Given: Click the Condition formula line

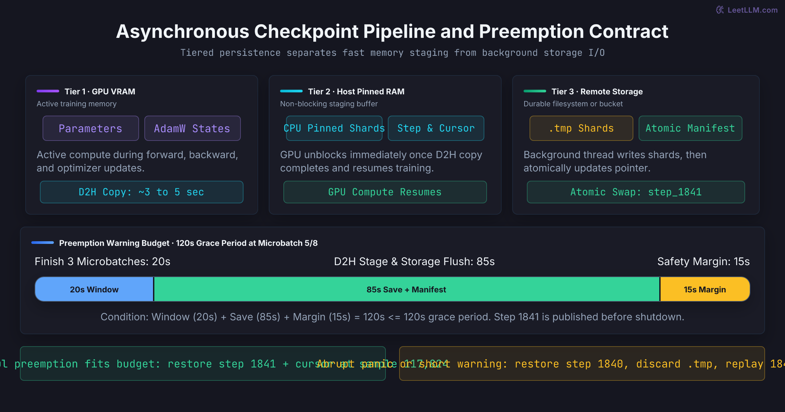Looking at the screenshot, I should coord(392,317).
